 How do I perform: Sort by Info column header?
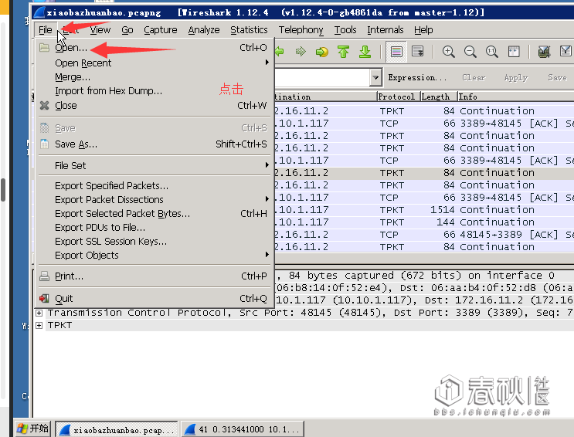(515, 97)
